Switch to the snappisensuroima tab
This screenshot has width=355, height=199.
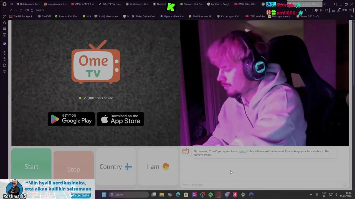point(55,4)
